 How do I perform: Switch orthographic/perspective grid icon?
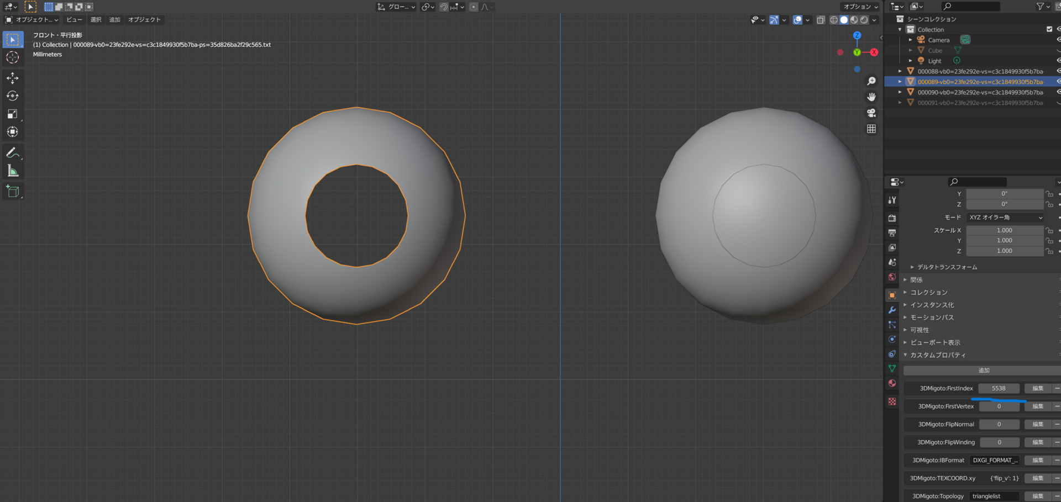pyautogui.click(x=871, y=129)
